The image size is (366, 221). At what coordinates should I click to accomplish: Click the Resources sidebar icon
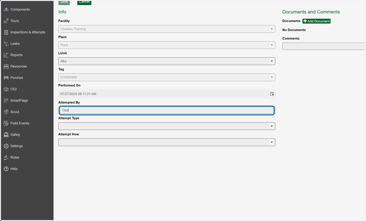pyautogui.click(x=6, y=66)
